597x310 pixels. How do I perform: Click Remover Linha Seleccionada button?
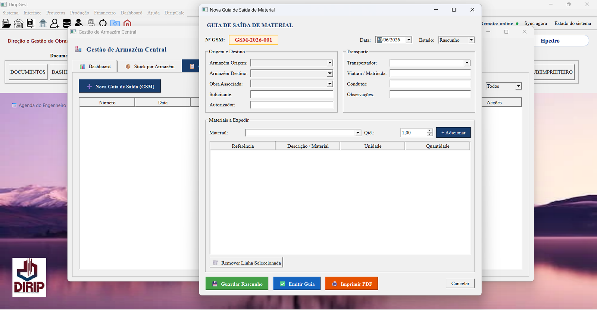click(246, 263)
